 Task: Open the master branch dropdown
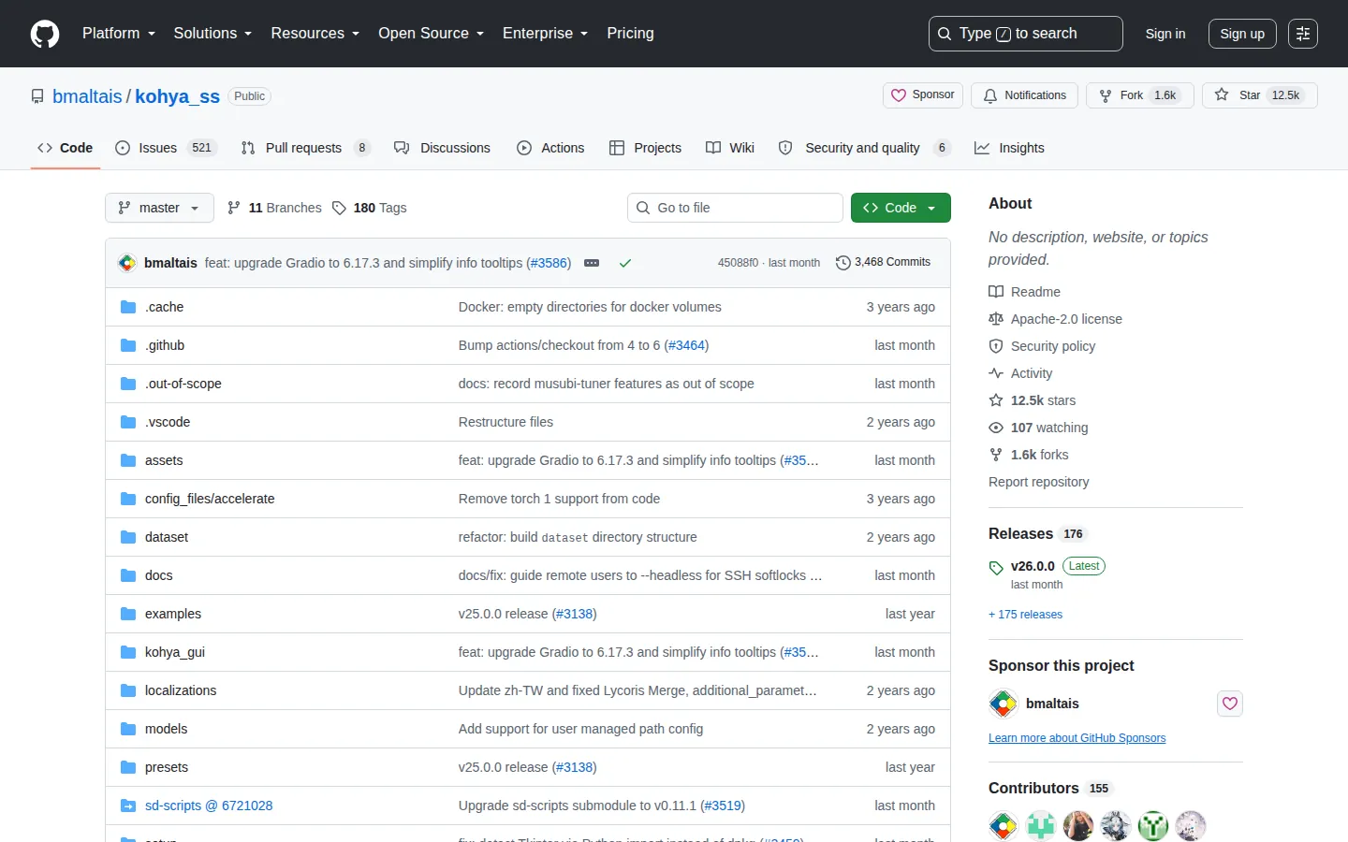[x=159, y=208]
